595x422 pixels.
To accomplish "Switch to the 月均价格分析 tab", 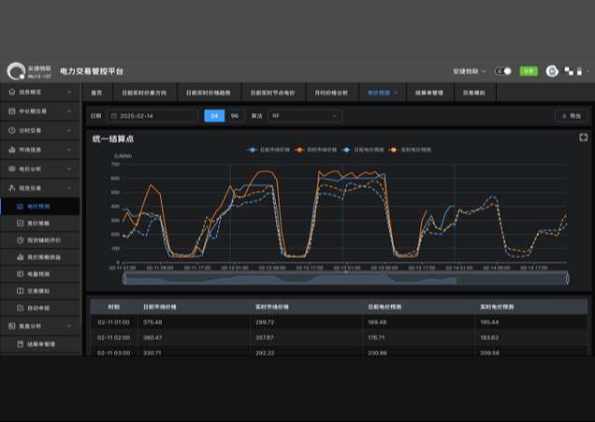I will [x=331, y=93].
